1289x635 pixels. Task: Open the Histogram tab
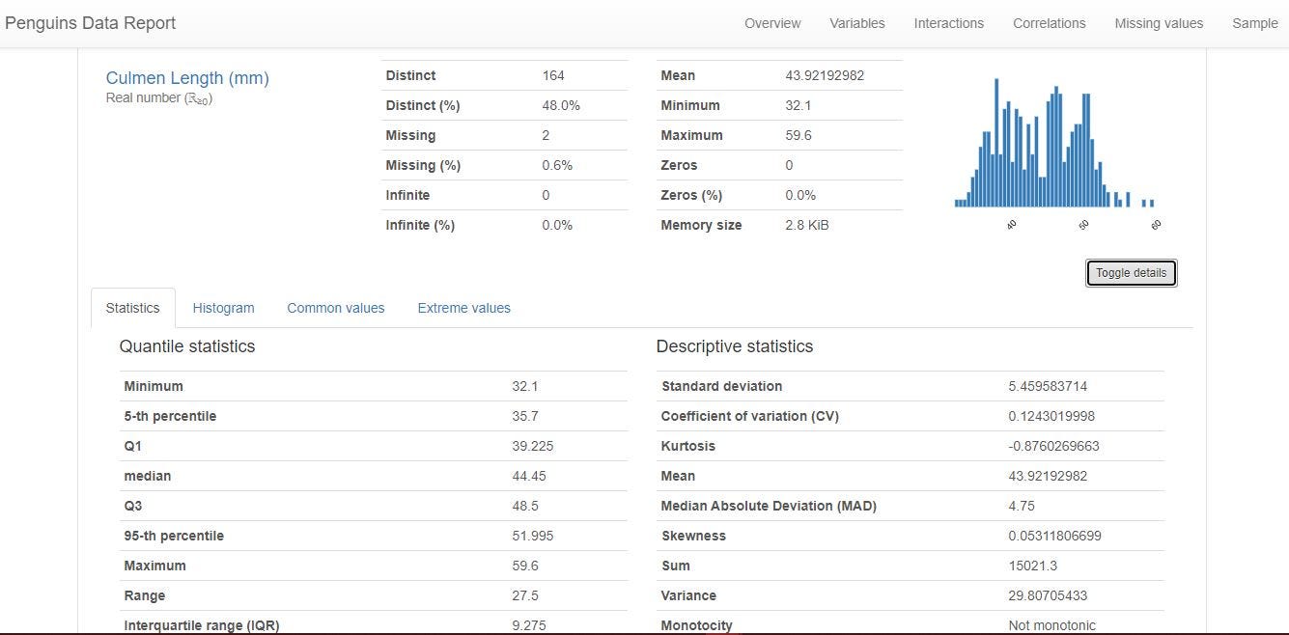(223, 307)
